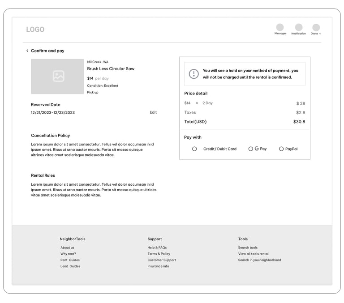Click the 2 Day quantity text

(207, 103)
